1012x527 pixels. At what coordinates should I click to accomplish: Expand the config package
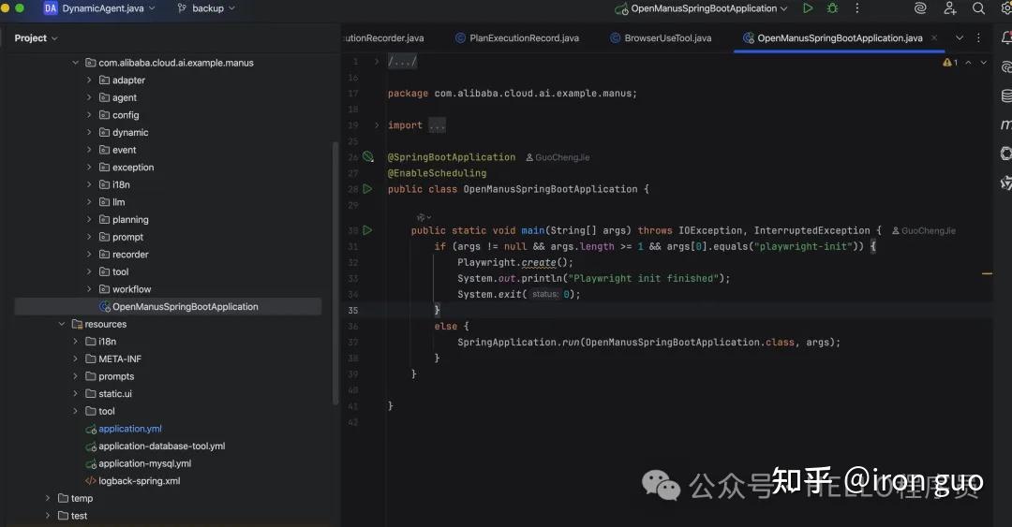pyautogui.click(x=89, y=115)
